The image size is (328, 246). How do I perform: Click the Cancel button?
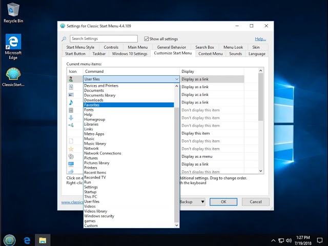[256, 202]
